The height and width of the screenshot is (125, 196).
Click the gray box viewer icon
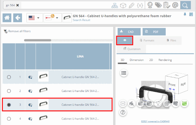167,104
